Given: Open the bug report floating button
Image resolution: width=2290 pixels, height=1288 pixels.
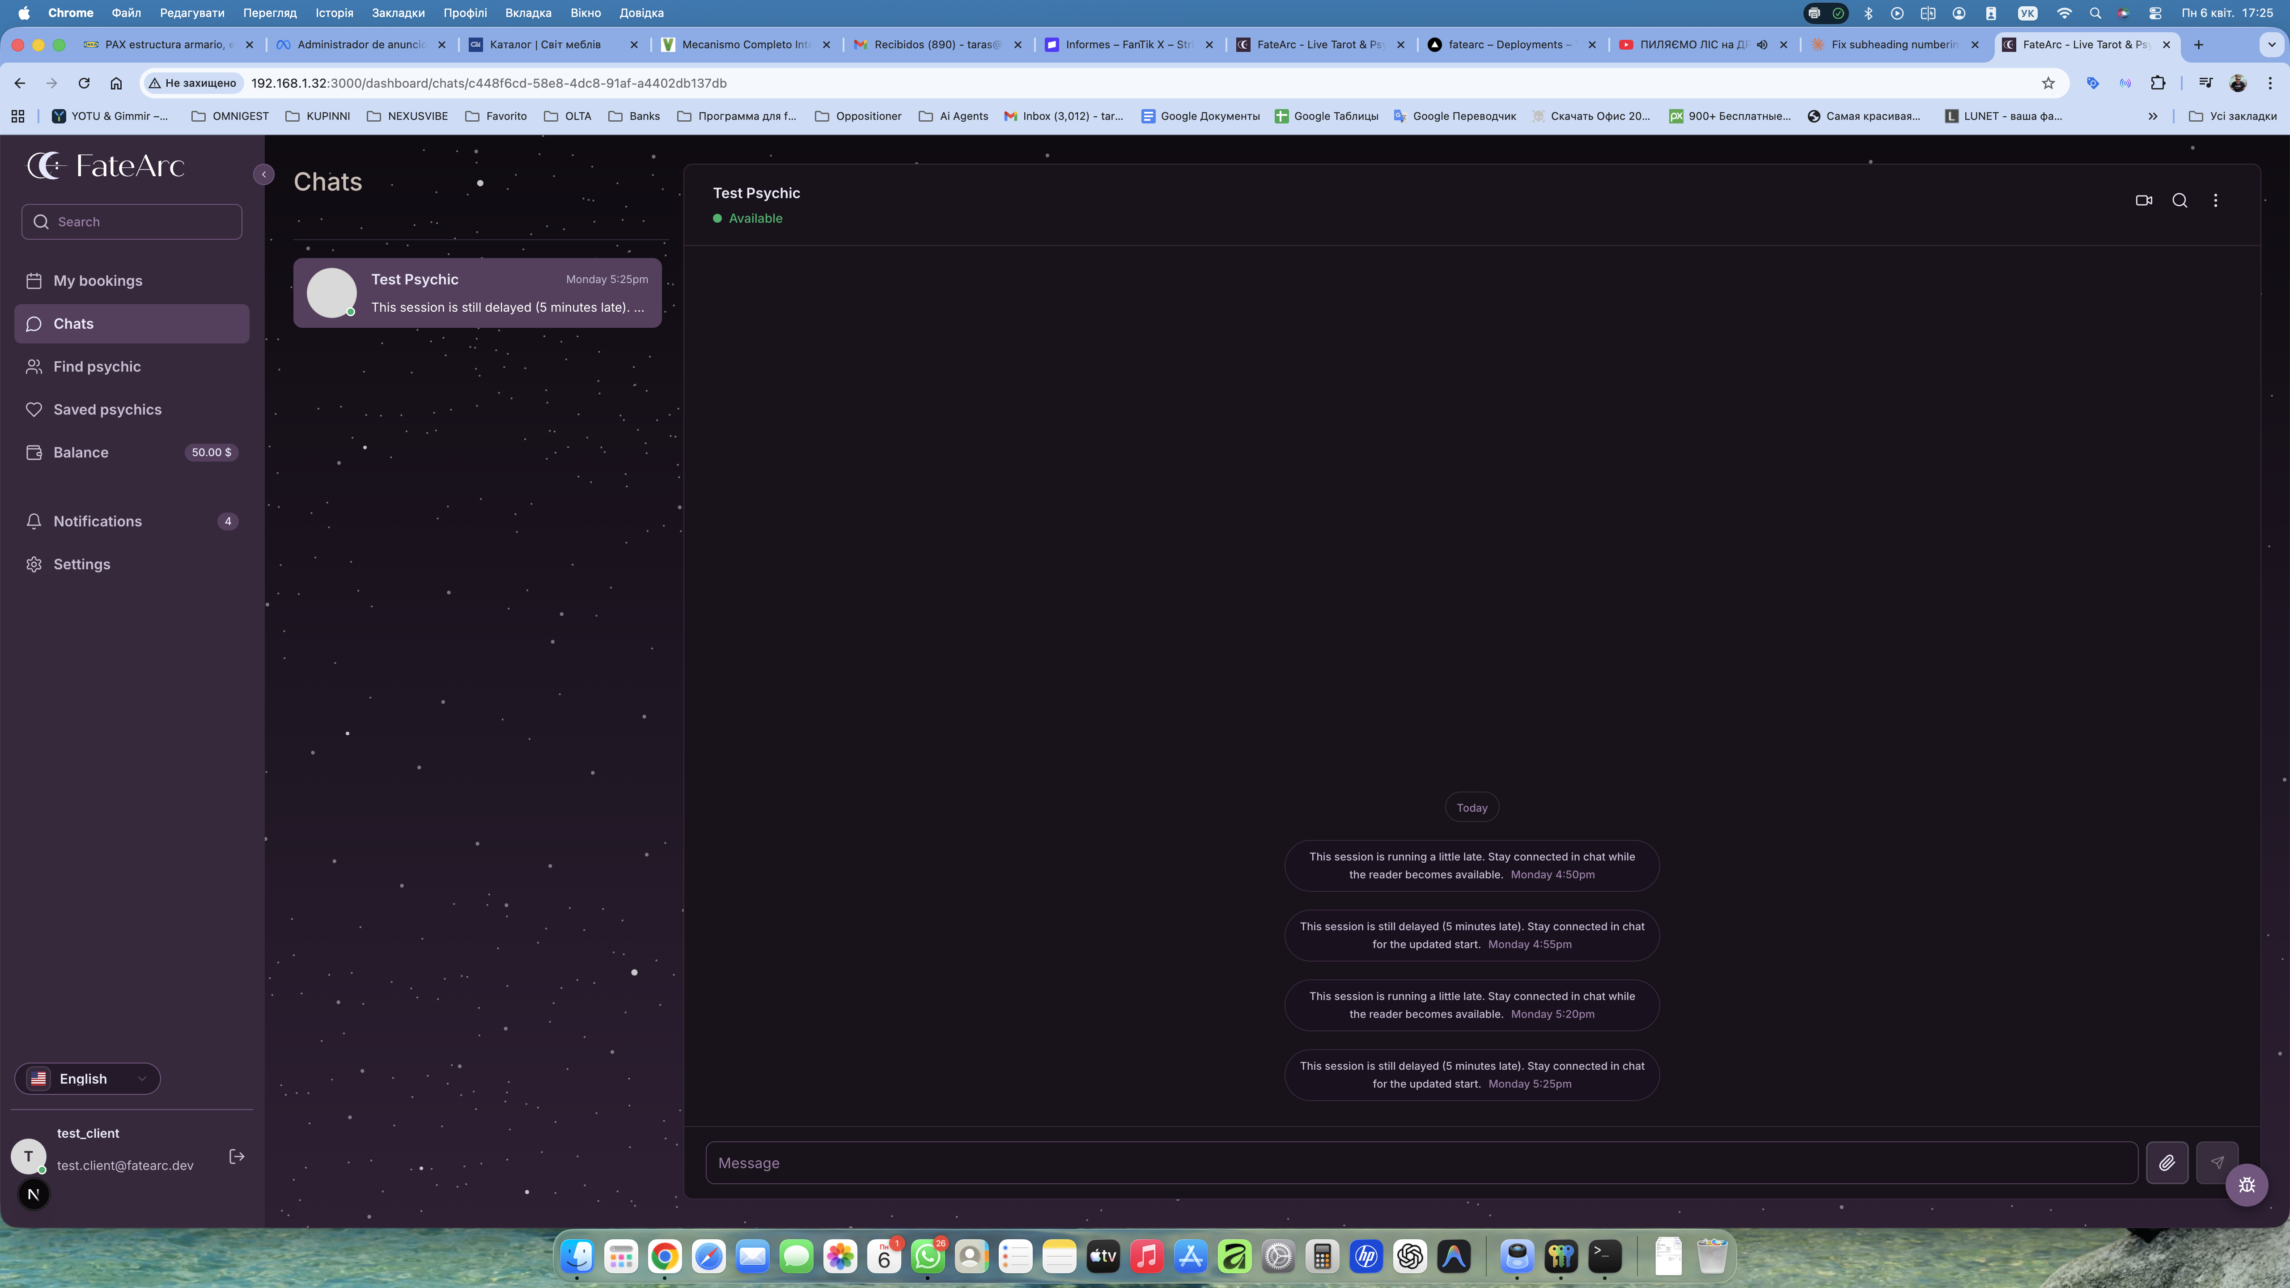Looking at the screenshot, I should (x=2247, y=1185).
